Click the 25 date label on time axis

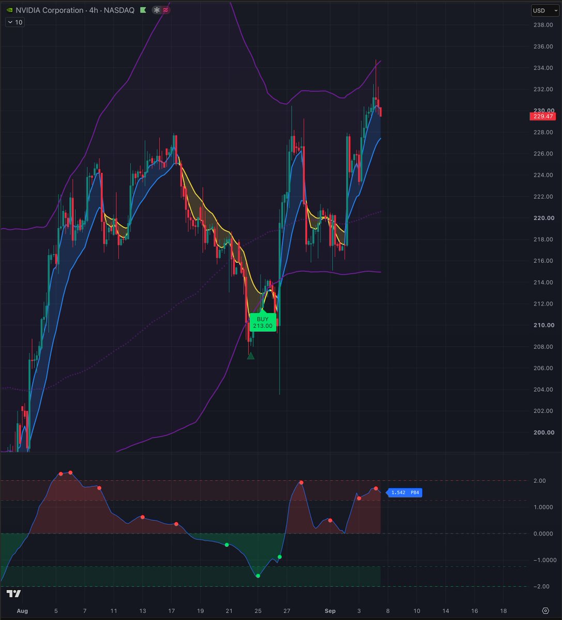257,611
